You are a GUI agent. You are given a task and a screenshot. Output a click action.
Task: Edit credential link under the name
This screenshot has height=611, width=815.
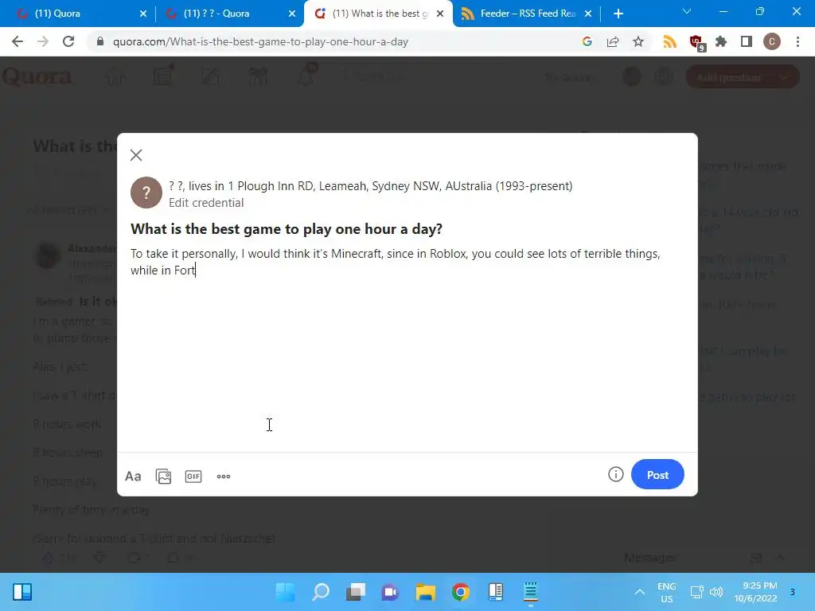point(206,203)
